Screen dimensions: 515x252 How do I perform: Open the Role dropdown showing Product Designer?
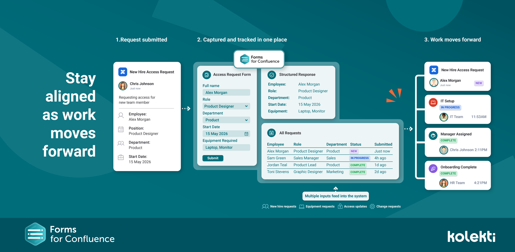[x=226, y=106]
